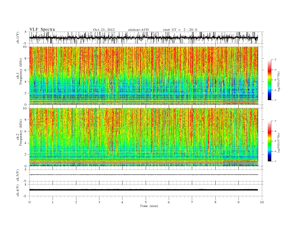The width and height of the screenshot is (295, 227).
Task: Click inside the ch.1 spectrogram panel
Action: (143, 76)
